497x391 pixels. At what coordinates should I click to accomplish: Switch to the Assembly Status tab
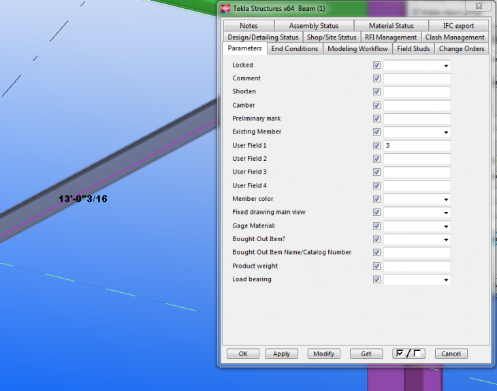pos(314,26)
